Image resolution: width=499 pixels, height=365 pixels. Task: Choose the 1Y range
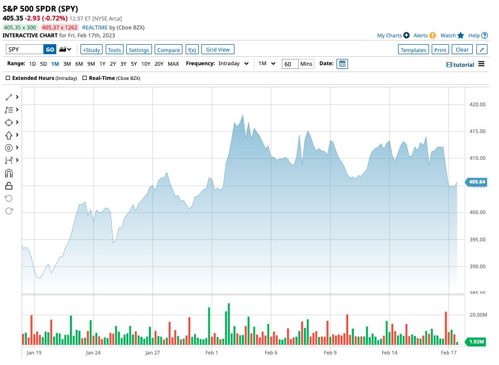click(x=102, y=64)
